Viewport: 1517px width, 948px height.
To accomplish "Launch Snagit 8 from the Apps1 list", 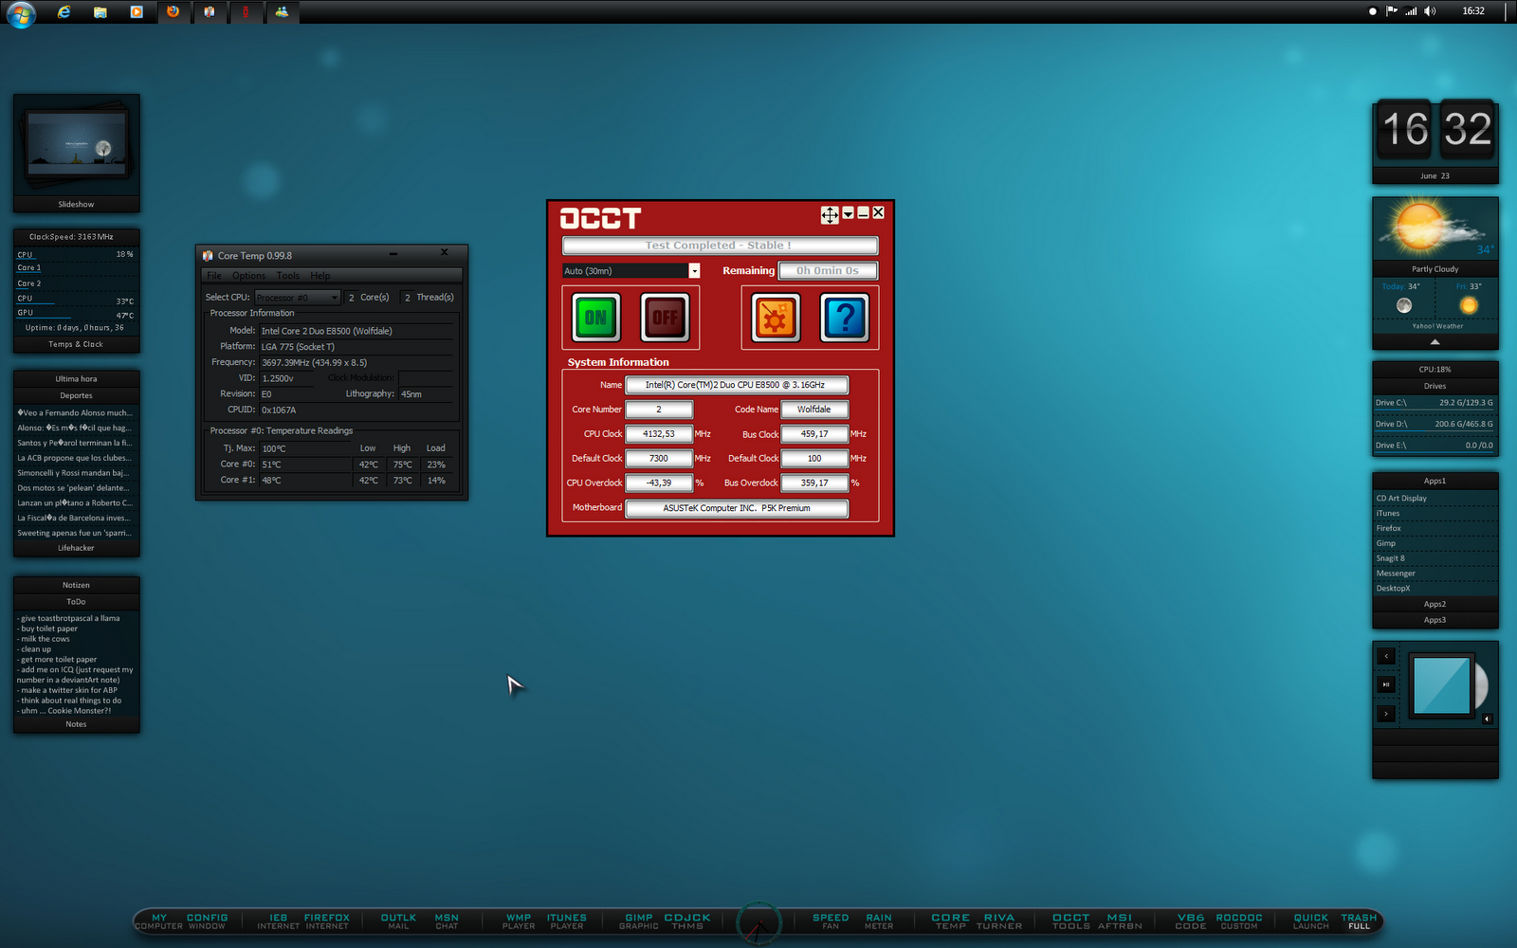I will [1391, 558].
